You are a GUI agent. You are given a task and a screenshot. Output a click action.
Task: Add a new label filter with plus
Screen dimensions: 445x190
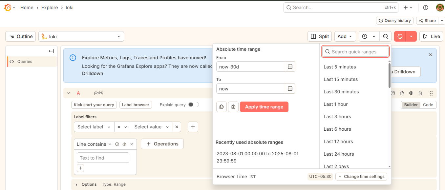tap(193, 127)
